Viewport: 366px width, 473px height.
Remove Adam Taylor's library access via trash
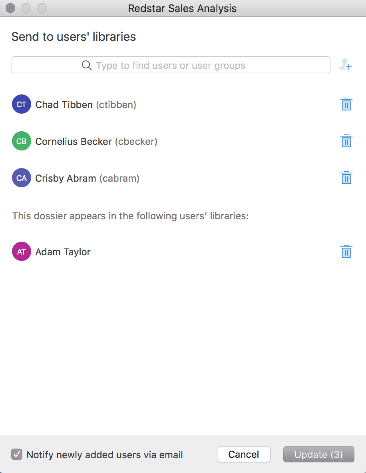[x=346, y=252]
